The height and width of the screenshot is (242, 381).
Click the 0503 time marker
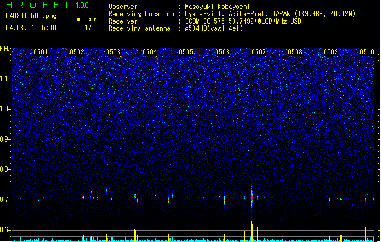pyautogui.click(x=113, y=52)
